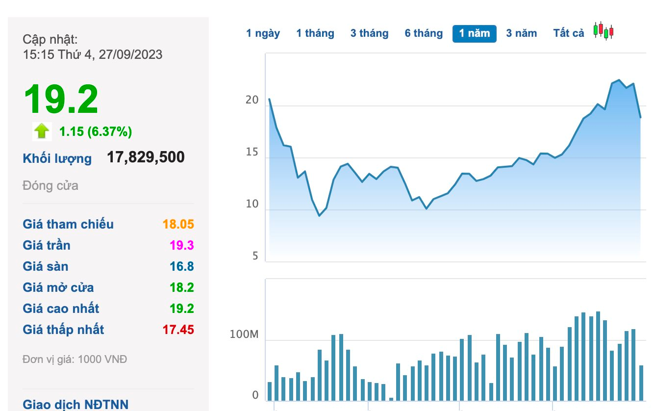Click the reference price value 18.05
654x411 pixels.
(x=178, y=225)
